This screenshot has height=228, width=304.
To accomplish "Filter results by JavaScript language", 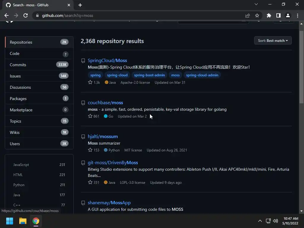I will coord(39,164).
